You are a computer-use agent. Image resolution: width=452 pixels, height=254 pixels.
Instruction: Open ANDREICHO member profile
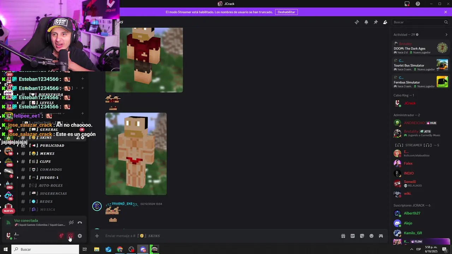[421, 123]
